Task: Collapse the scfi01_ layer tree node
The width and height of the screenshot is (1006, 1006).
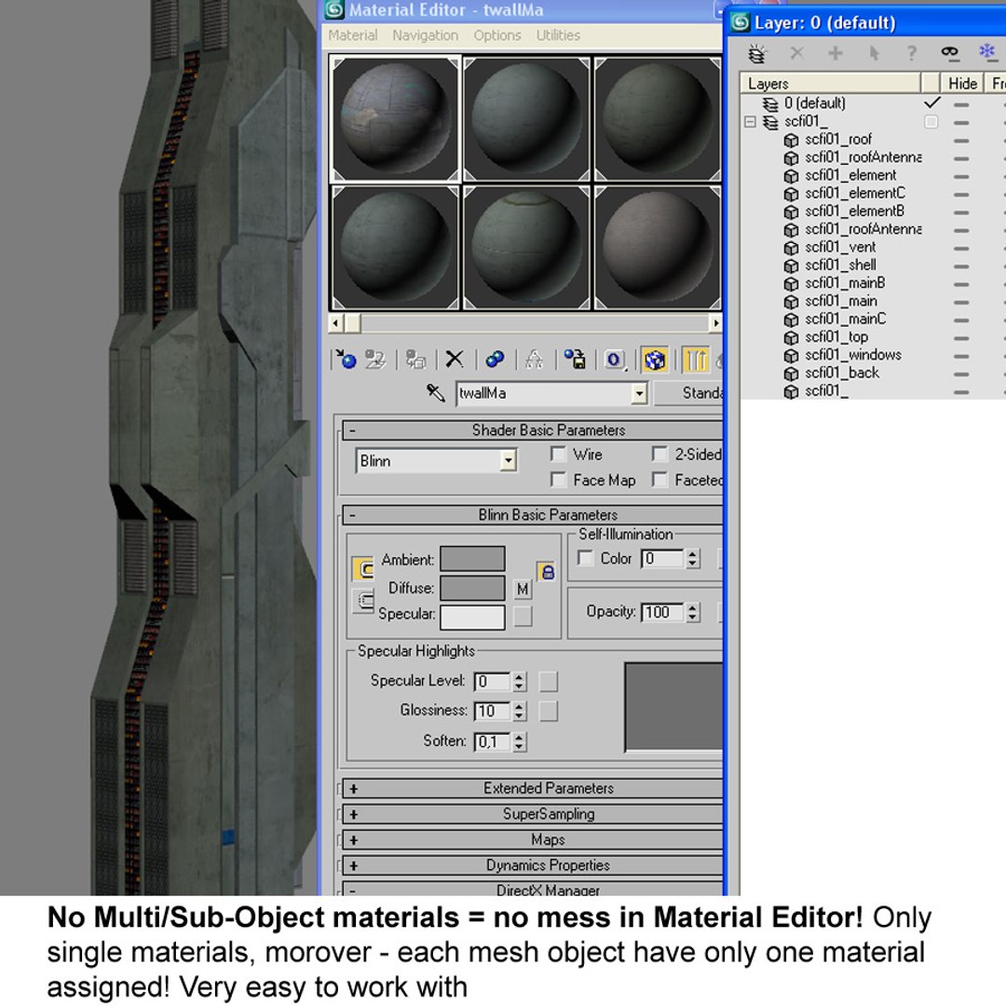Action: (x=750, y=121)
